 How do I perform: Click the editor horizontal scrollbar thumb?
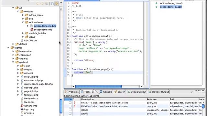[98, 86]
